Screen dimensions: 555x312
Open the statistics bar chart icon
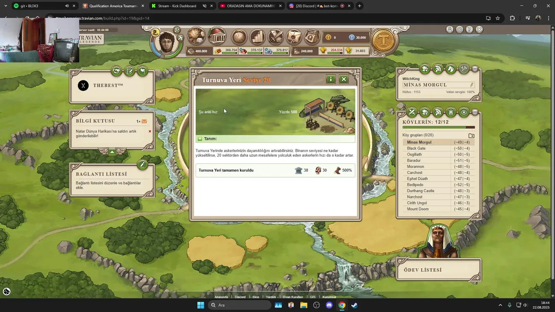point(258,37)
